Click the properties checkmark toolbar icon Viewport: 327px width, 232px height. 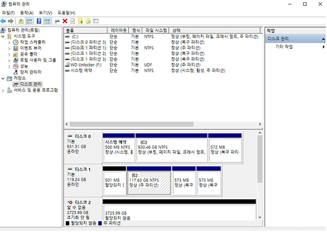click(x=72, y=21)
